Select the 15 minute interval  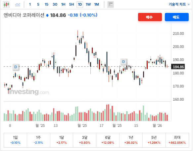(x=46, y=5)
